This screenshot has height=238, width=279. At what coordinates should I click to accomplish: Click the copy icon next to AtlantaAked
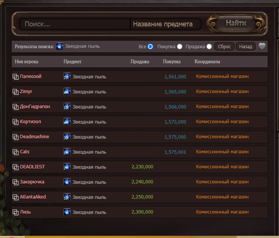(16, 197)
